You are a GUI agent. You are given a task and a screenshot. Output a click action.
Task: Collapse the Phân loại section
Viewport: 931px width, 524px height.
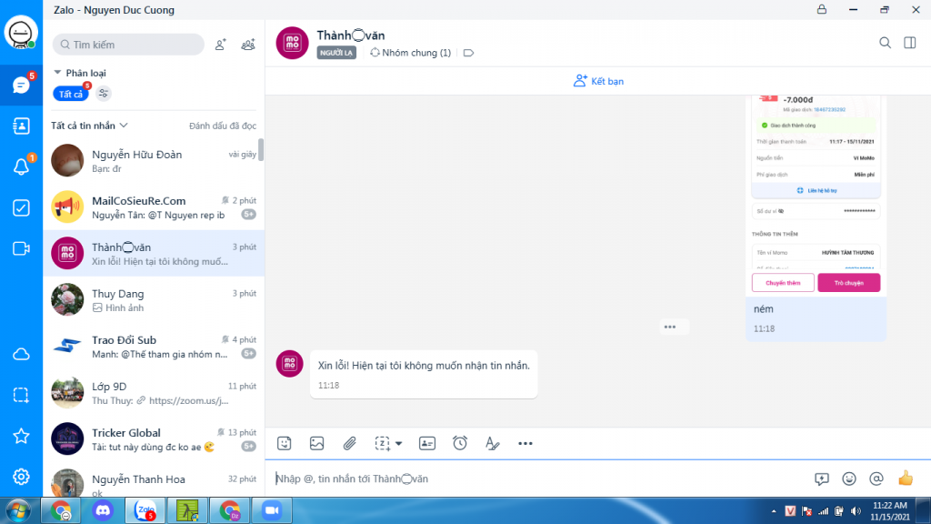click(x=57, y=73)
